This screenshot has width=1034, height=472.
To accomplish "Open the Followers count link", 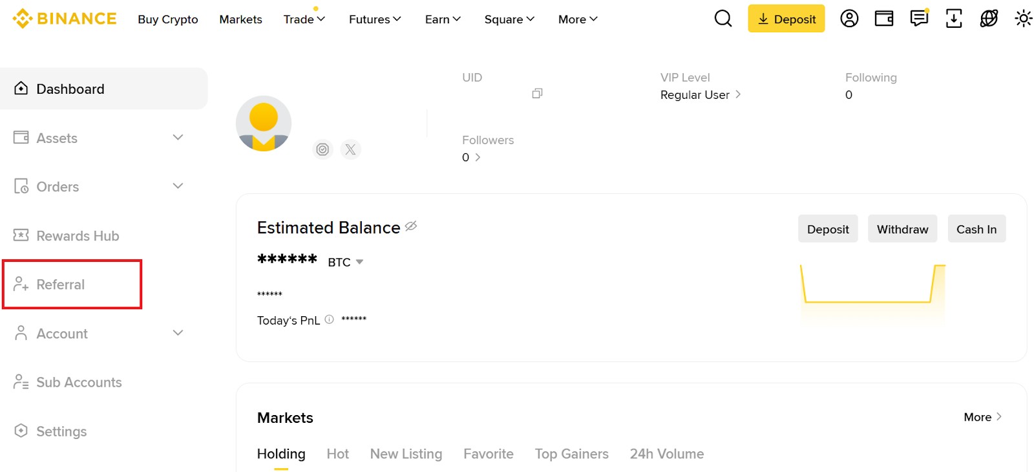I will point(471,157).
